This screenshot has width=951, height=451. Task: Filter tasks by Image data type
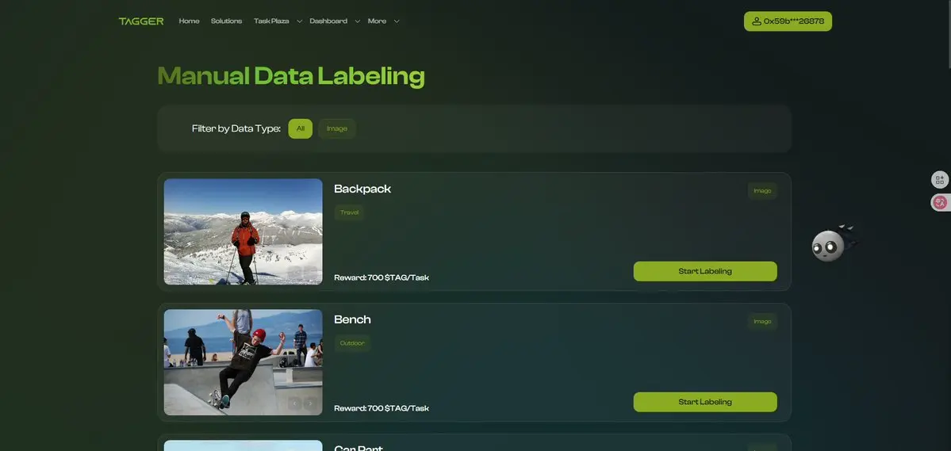coord(336,128)
